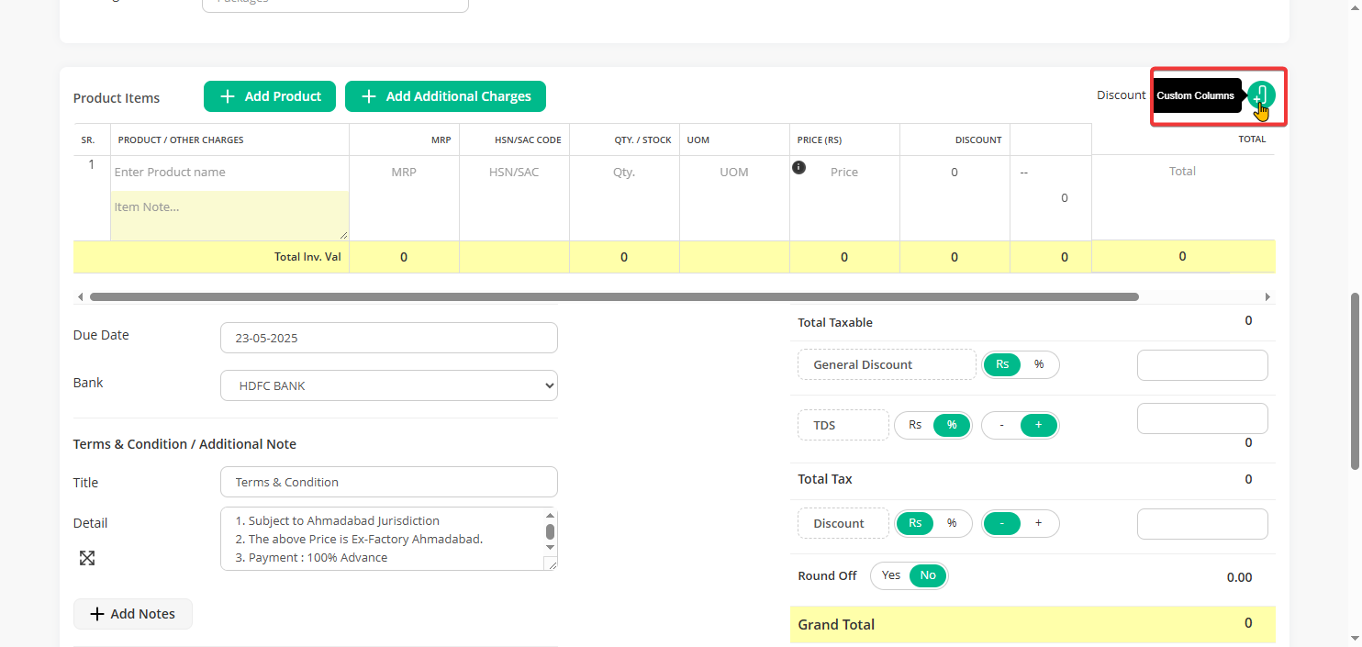
Task: Switch TDS type to Rs
Action: pyautogui.click(x=915, y=425)
